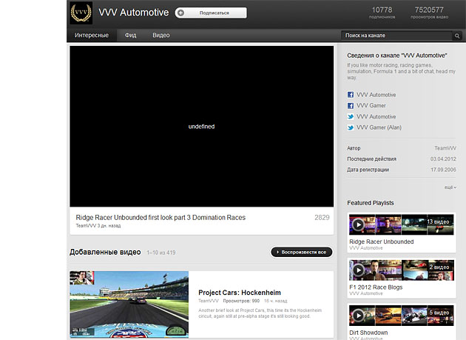
Task: Click the Подписаться subscribe button
Action: coord(211,13)
